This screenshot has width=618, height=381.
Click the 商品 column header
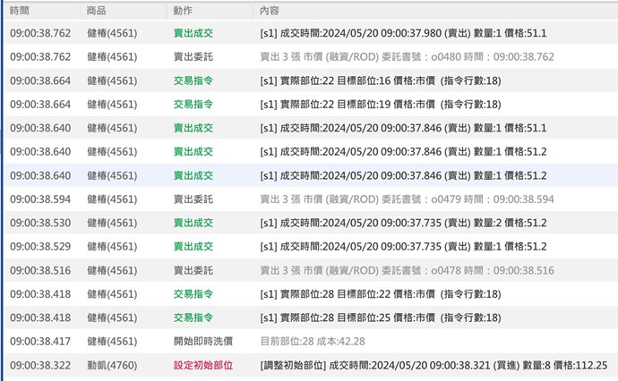(96, 11)
